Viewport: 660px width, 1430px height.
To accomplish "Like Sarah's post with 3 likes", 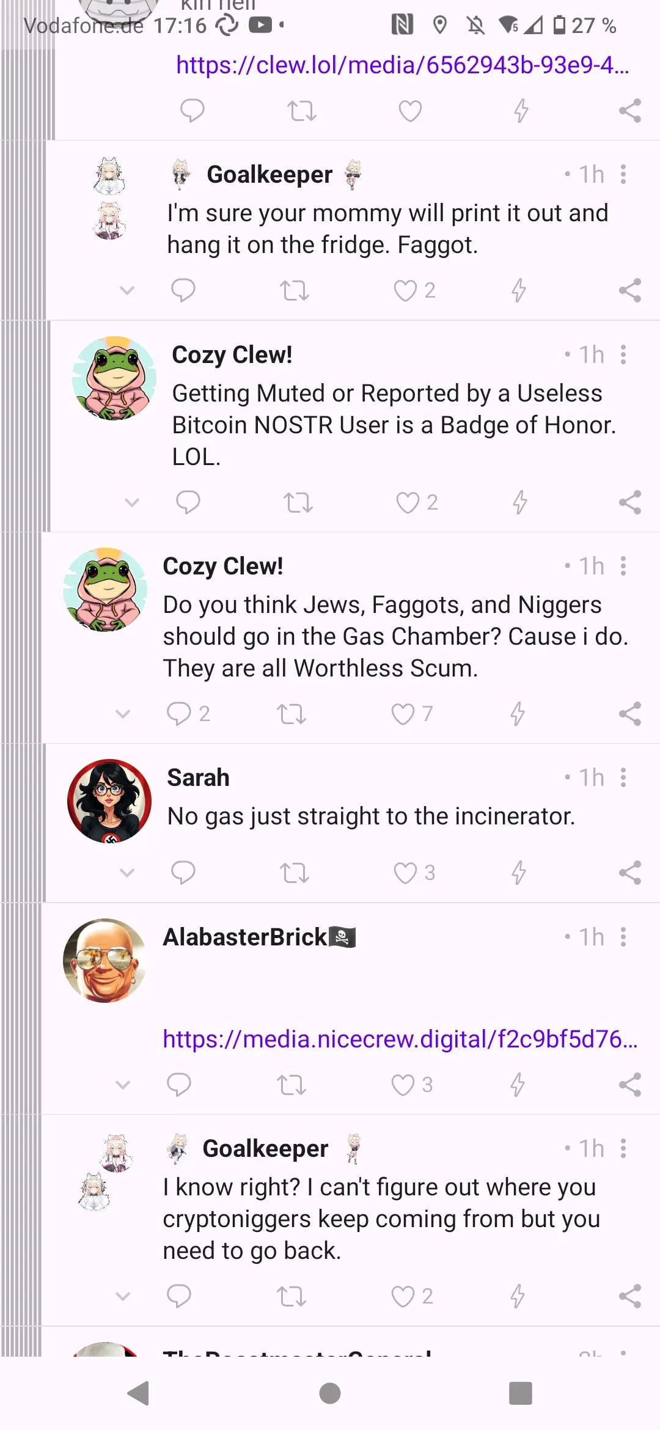I will [405, 873].
